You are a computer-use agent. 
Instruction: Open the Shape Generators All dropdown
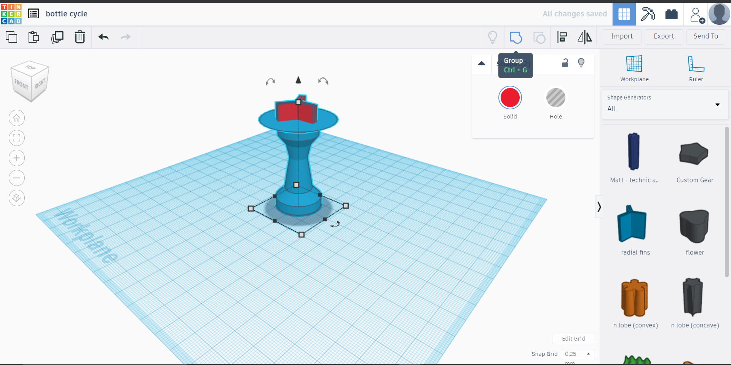point(665,104)
